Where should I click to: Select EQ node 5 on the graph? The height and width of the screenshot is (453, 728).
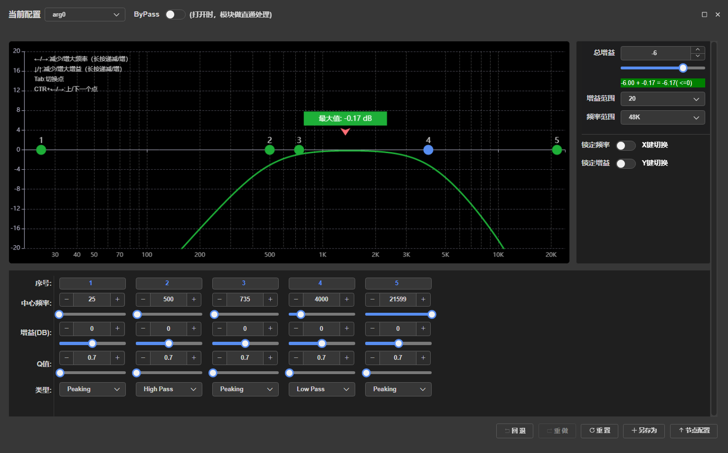coord(557,150)
